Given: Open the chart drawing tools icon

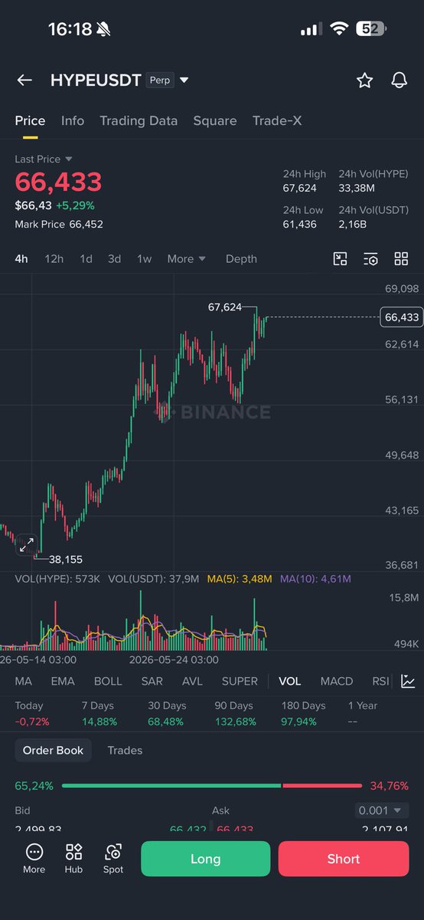Looking at the screenshot, I should pyautogui.click(x=341, y=259).
